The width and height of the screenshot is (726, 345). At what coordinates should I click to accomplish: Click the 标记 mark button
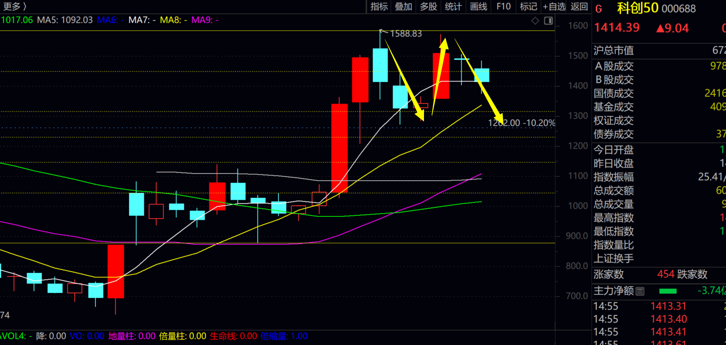[x=528, y=6]
